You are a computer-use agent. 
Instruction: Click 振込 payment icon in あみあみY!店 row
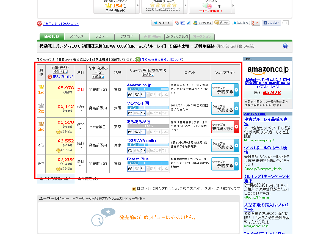pos(137,132)
